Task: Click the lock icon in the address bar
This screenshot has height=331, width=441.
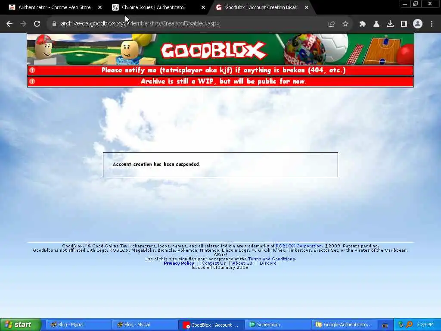Action: pyautogui.click(x=54, y=24)
